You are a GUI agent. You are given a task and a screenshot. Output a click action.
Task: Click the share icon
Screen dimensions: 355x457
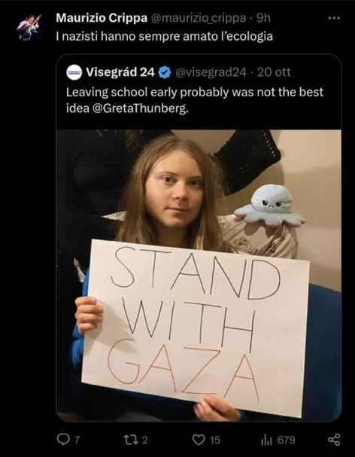coord(334,440)
